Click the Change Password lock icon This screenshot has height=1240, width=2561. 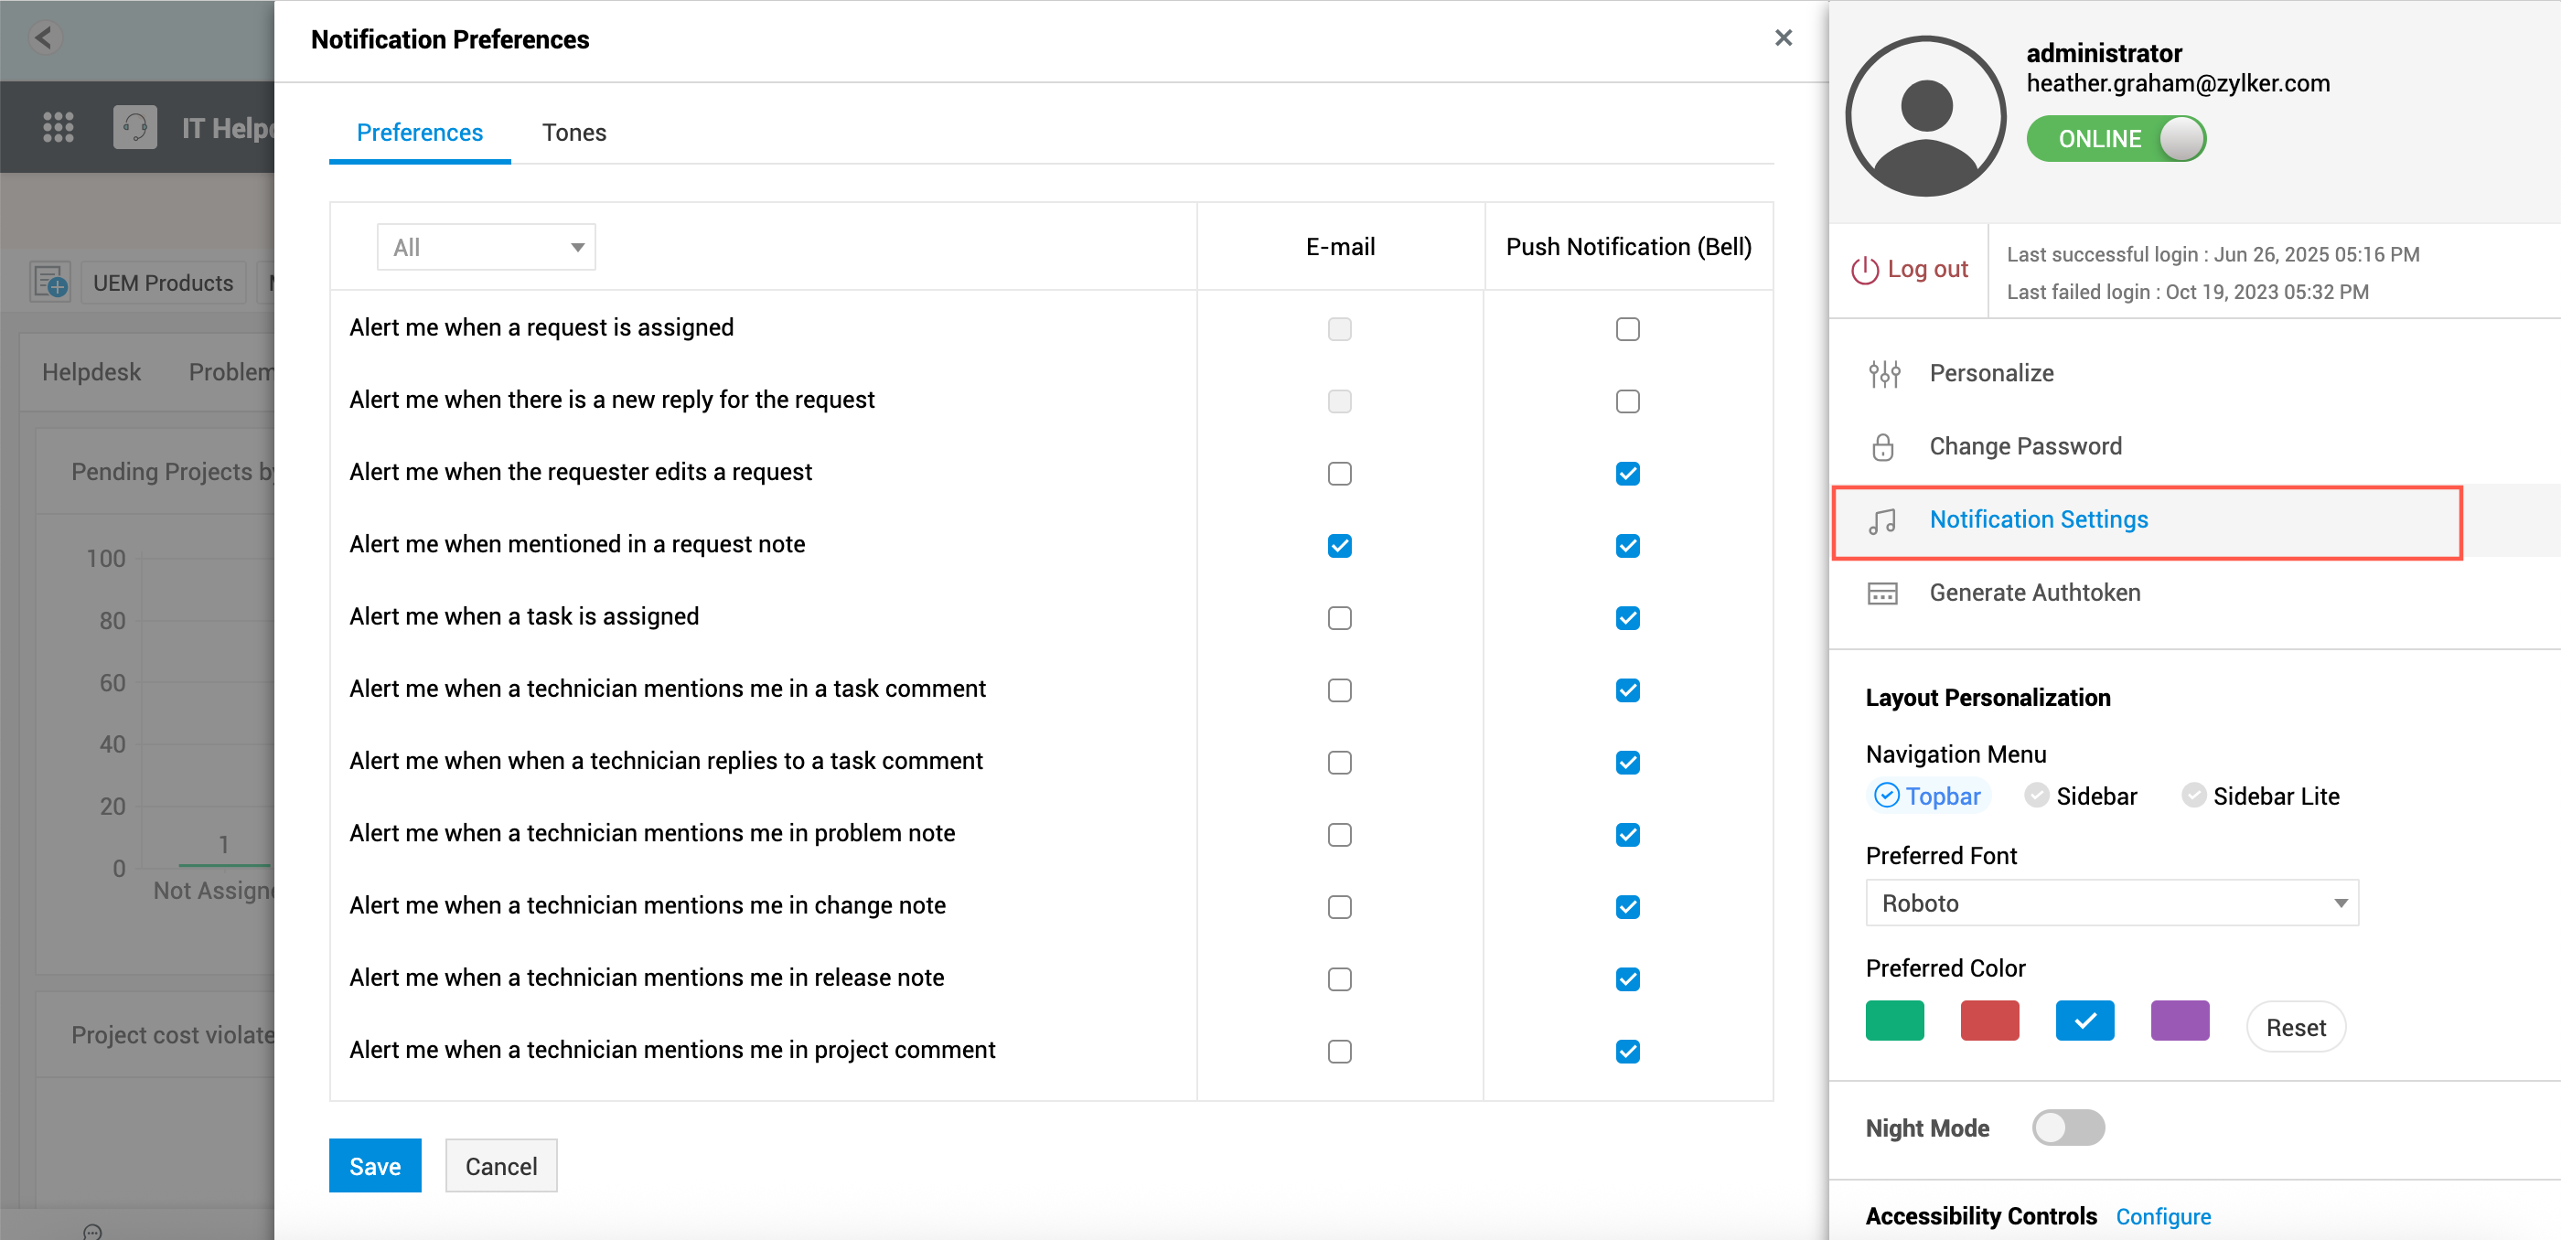pyautogui.click(x=1882, y=447)
